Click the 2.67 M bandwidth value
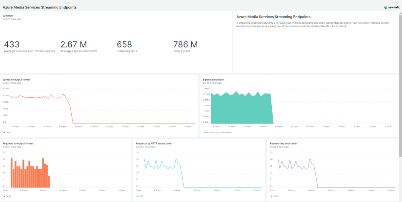This screenshot has width=402, height=202. click(73, 44)
